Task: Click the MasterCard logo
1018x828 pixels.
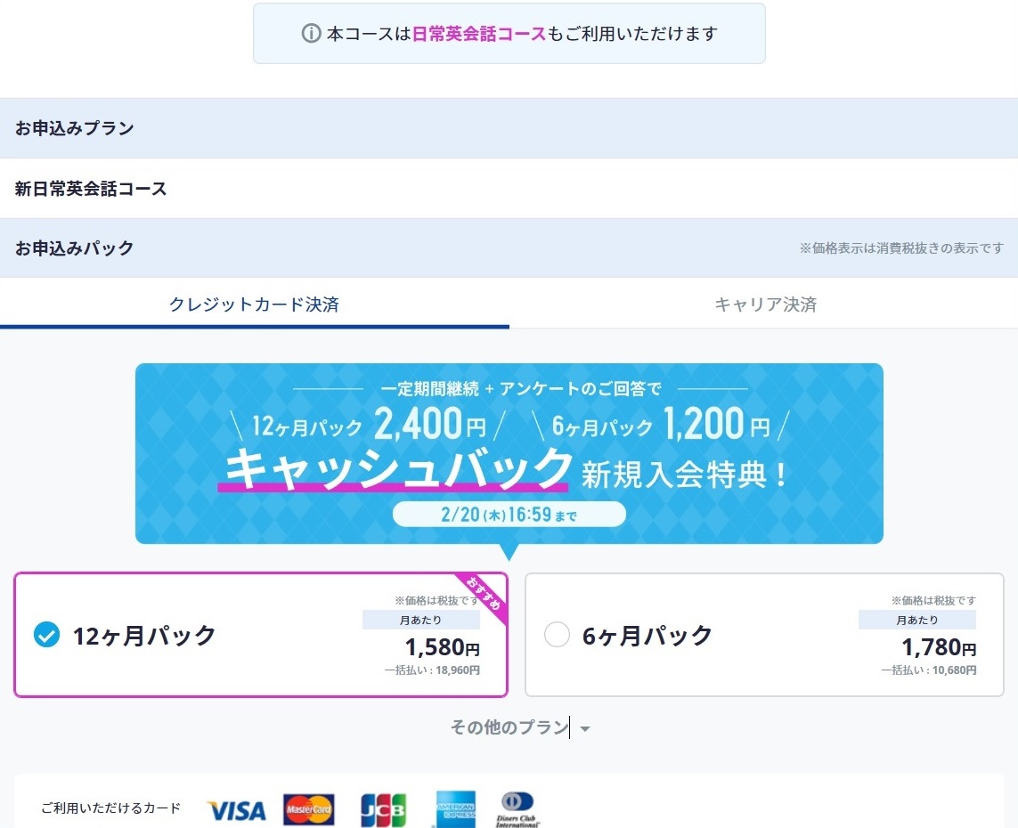Action: [x=309, y=810]
